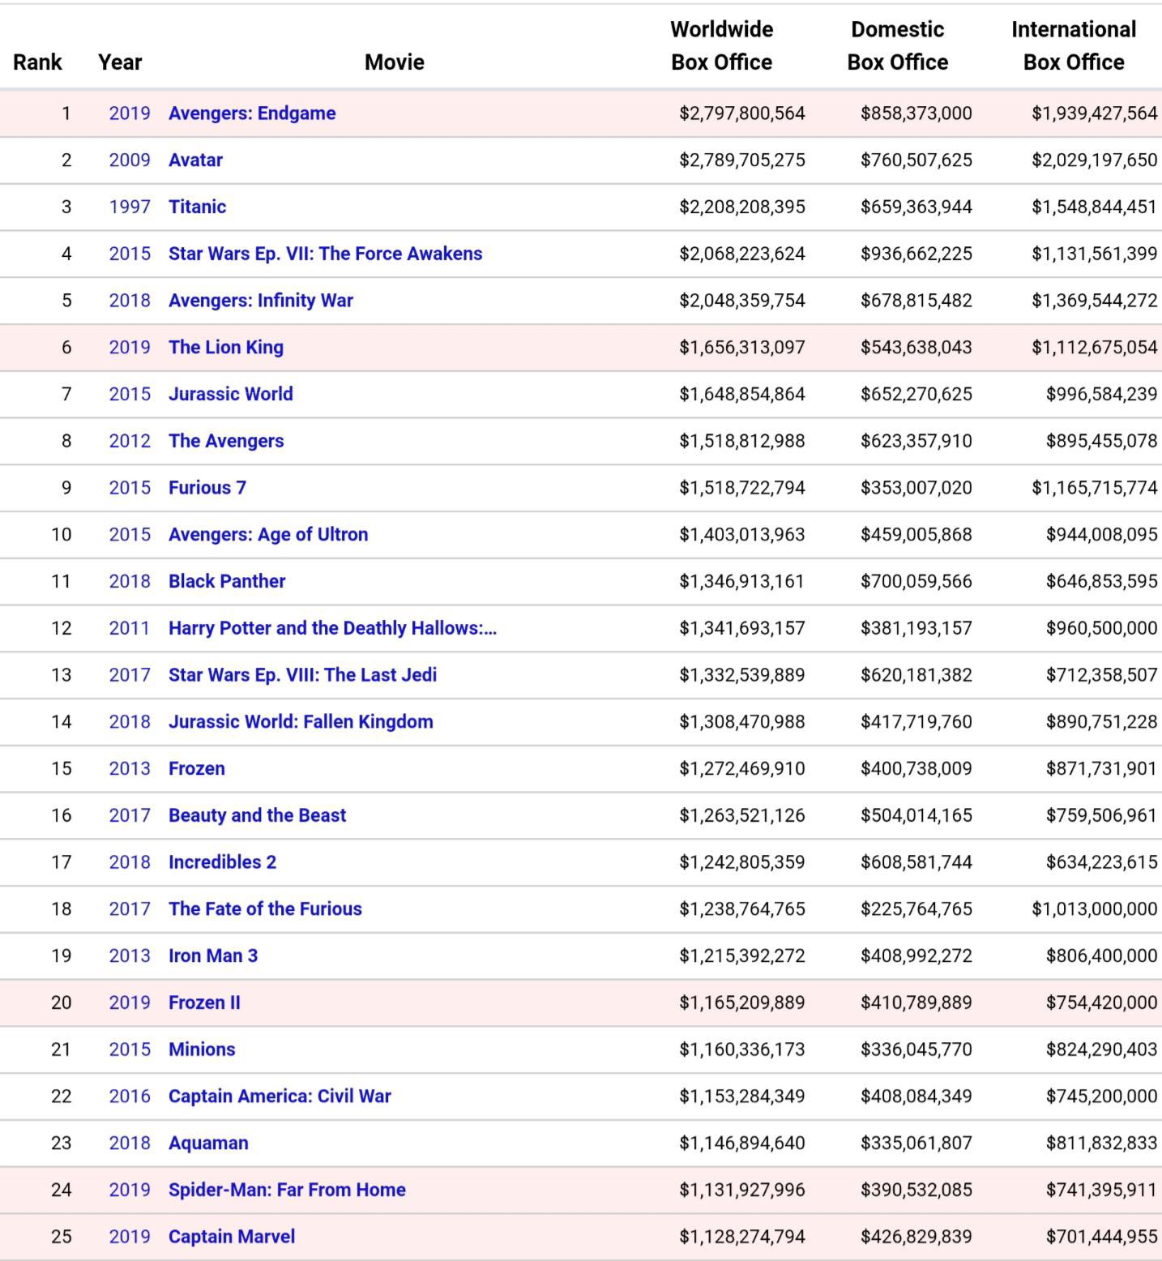Open the Black Panther movie link

[227, 581]
